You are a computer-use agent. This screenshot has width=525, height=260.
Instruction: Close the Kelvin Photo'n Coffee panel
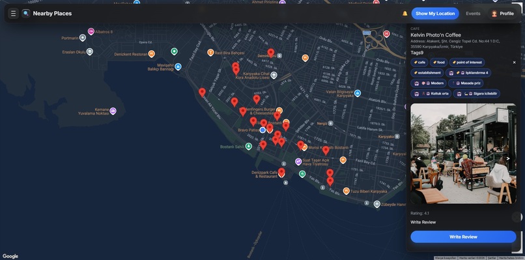(515, 63)
